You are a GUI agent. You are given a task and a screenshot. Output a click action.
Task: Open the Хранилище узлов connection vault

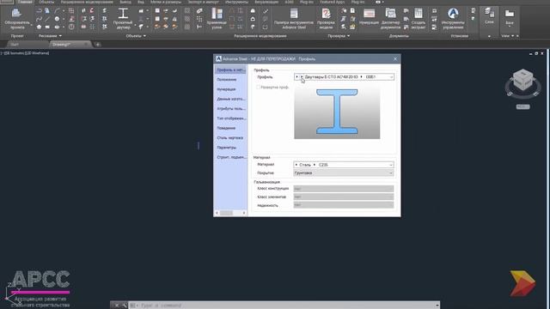[217, 19]
